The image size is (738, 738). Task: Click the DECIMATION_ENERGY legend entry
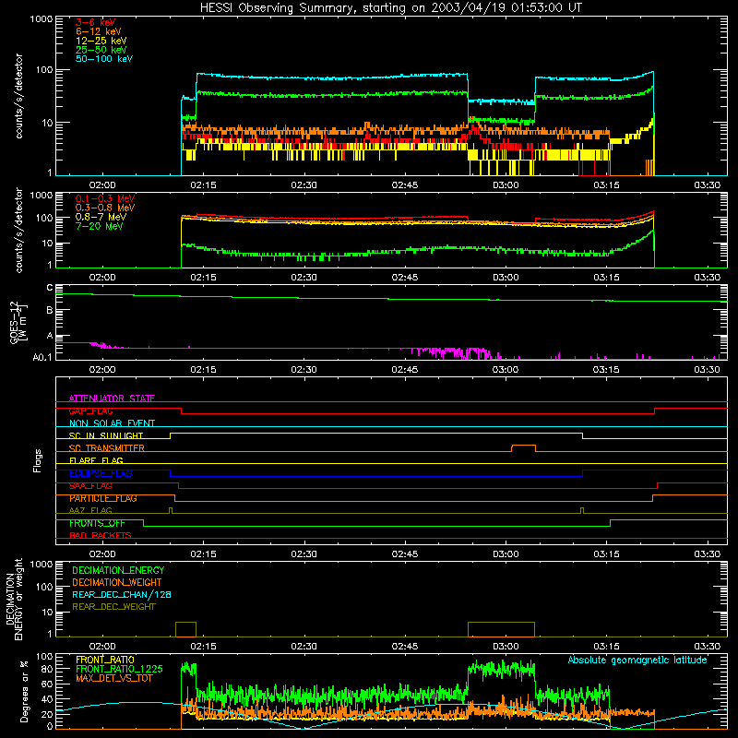tap(118, 570)
